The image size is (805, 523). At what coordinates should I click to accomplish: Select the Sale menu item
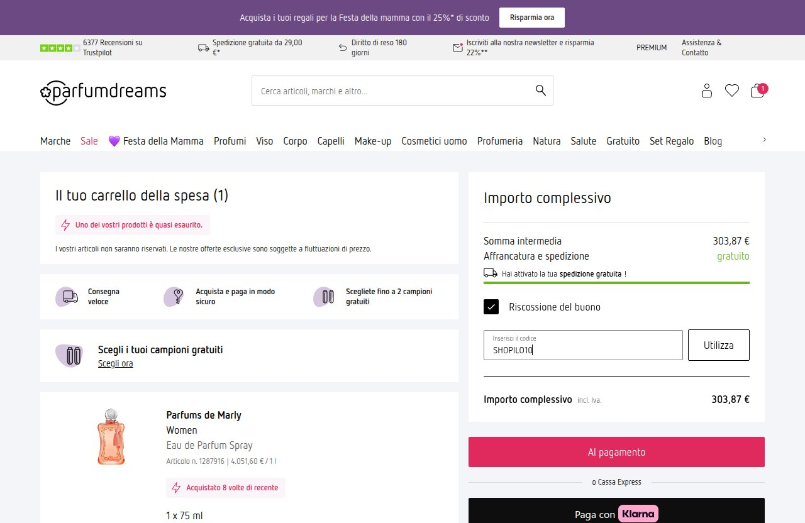[x=89, y=141]
